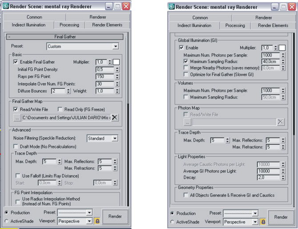Open Noise Filtering dropdown set to Standard
Image resolution: width=298 pixels, height=229 pixels.
[x=102, y=139]
